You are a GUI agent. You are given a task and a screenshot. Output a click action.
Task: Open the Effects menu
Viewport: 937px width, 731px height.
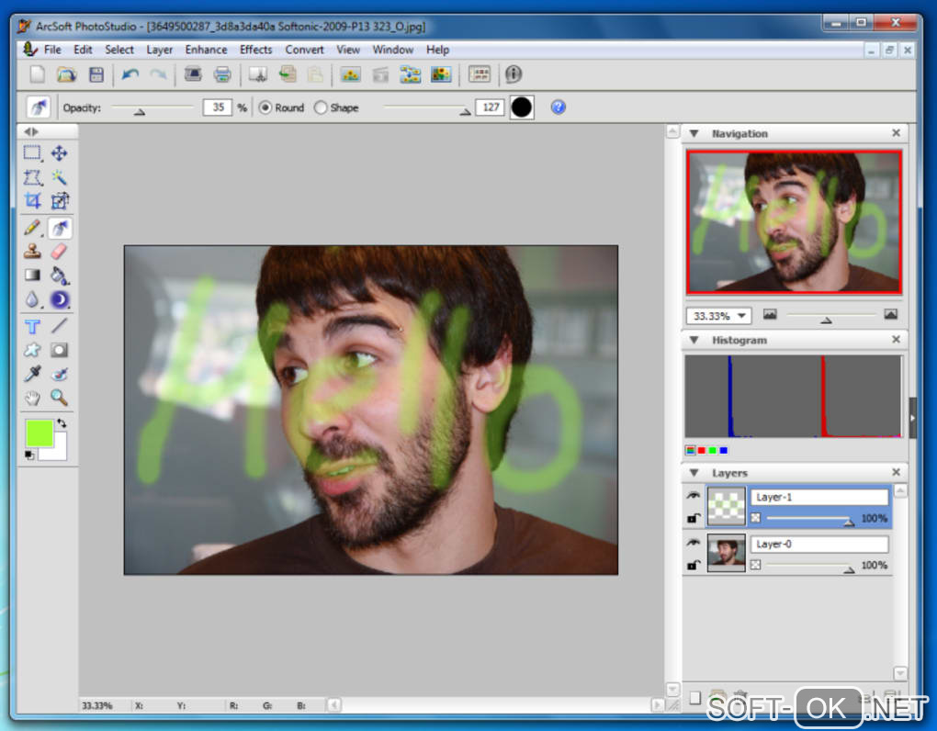pyautogui.click(x=255, y=50)
